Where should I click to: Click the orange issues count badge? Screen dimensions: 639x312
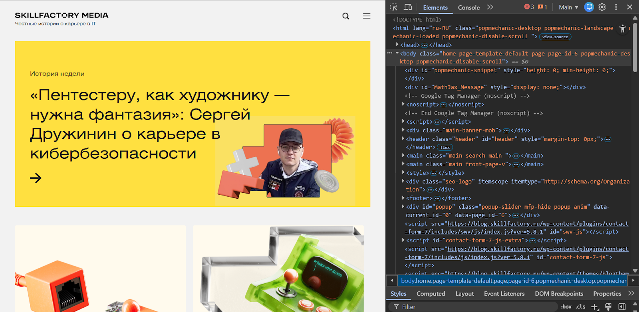542,7
